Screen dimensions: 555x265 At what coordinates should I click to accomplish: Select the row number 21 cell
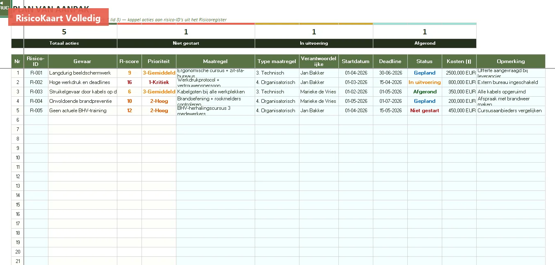(17, 261)
